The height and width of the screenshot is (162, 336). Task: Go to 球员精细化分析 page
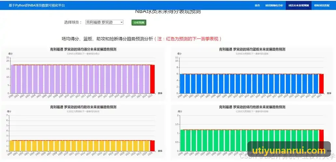click(x=274, y=6)
